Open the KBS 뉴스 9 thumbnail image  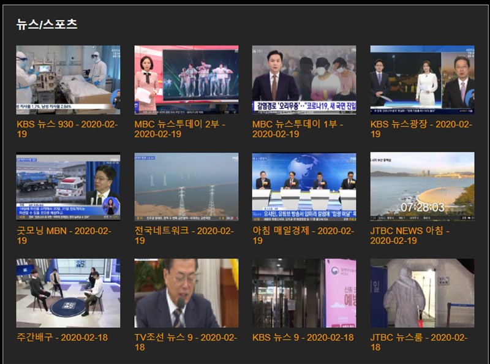click(304, 293)
